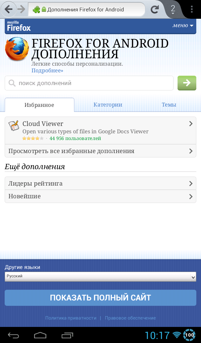Viewport: 201px width, 343px height.
Task: Switch to the Категории tab
Action: (x=108, y=105)
